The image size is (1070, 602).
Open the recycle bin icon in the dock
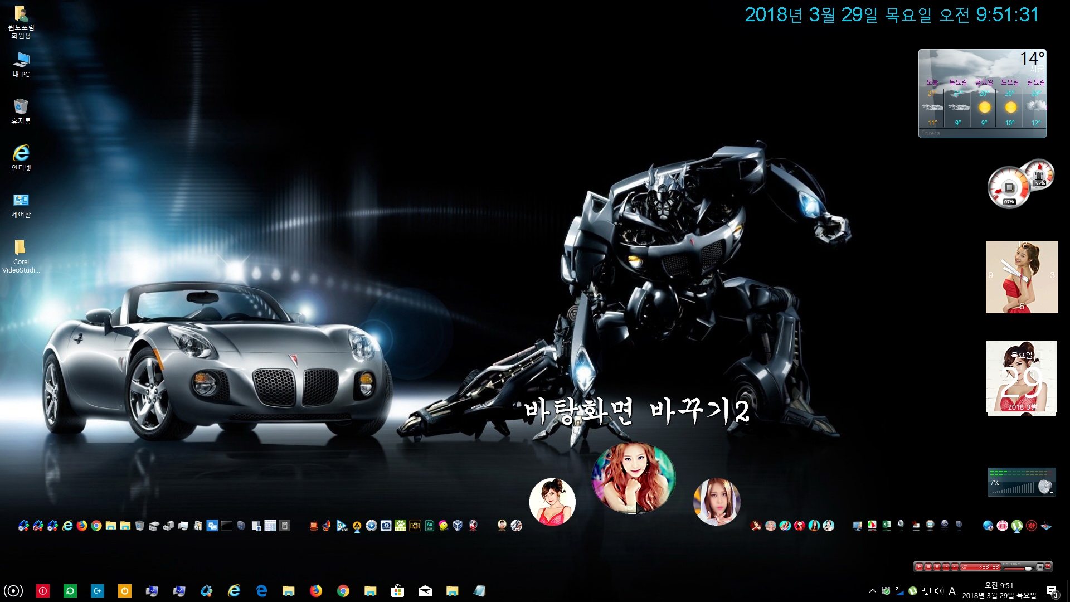tap(140, 526)
